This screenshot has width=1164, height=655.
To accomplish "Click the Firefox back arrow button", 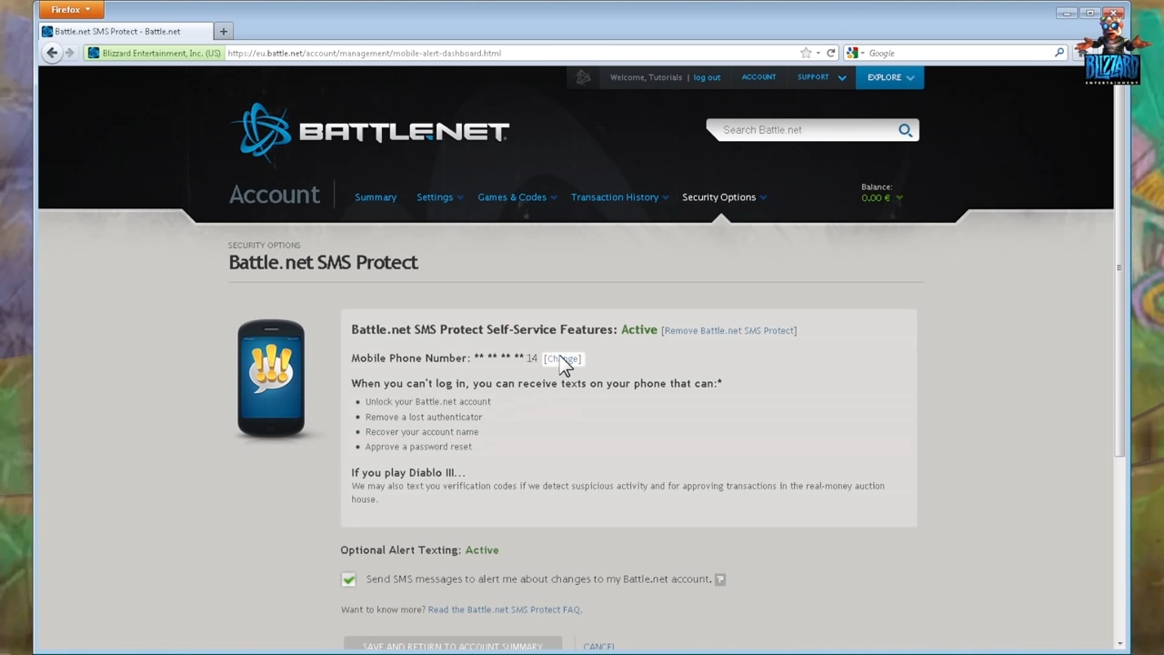I will pyautogui.click(x=52, y=53).
